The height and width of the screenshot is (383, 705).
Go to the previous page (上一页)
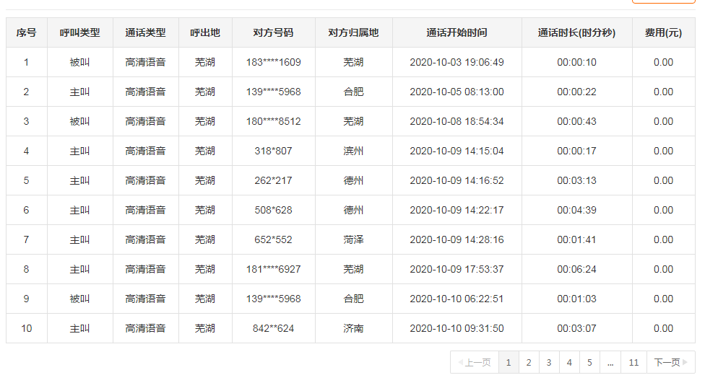pos(475,363)
